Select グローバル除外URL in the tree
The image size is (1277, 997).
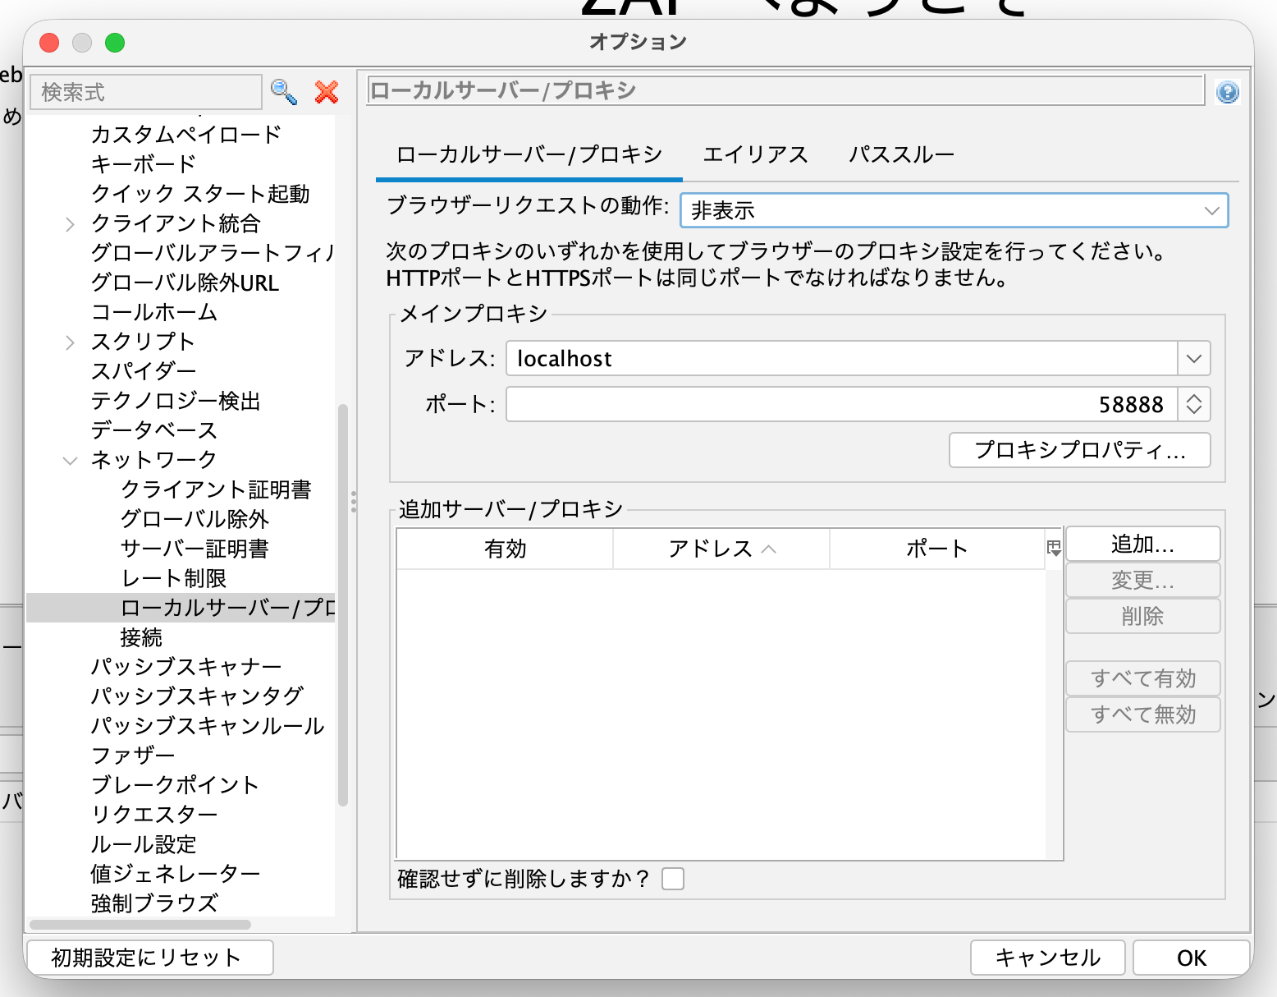coord(185,283)
